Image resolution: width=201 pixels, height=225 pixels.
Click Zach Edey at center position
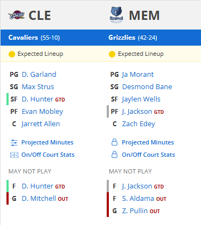pyautogui.click(x=138, y=124)
